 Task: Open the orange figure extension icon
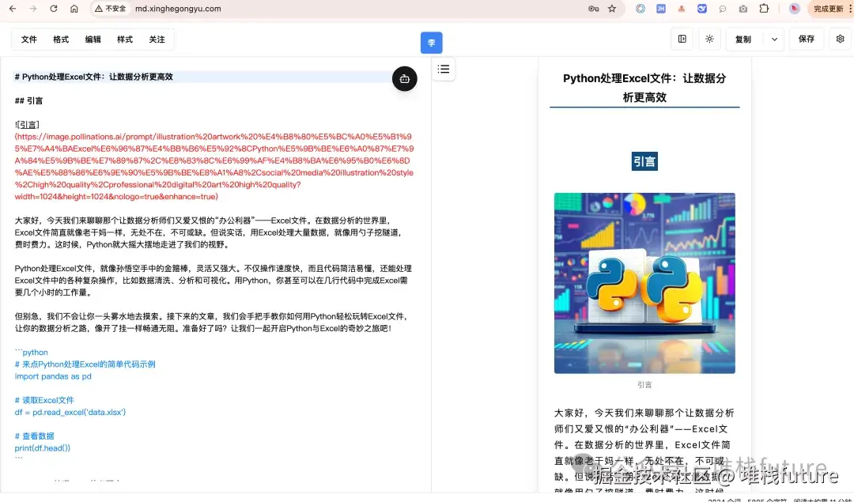pyautogui.click(x=682, y=9)
